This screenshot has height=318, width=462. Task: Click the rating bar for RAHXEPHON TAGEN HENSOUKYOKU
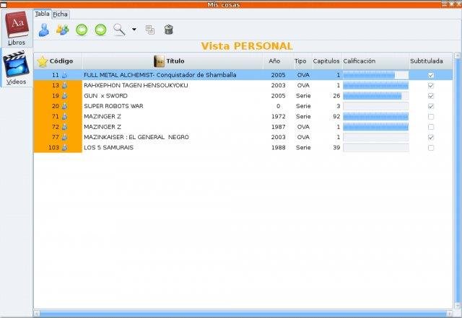(375, 85)
